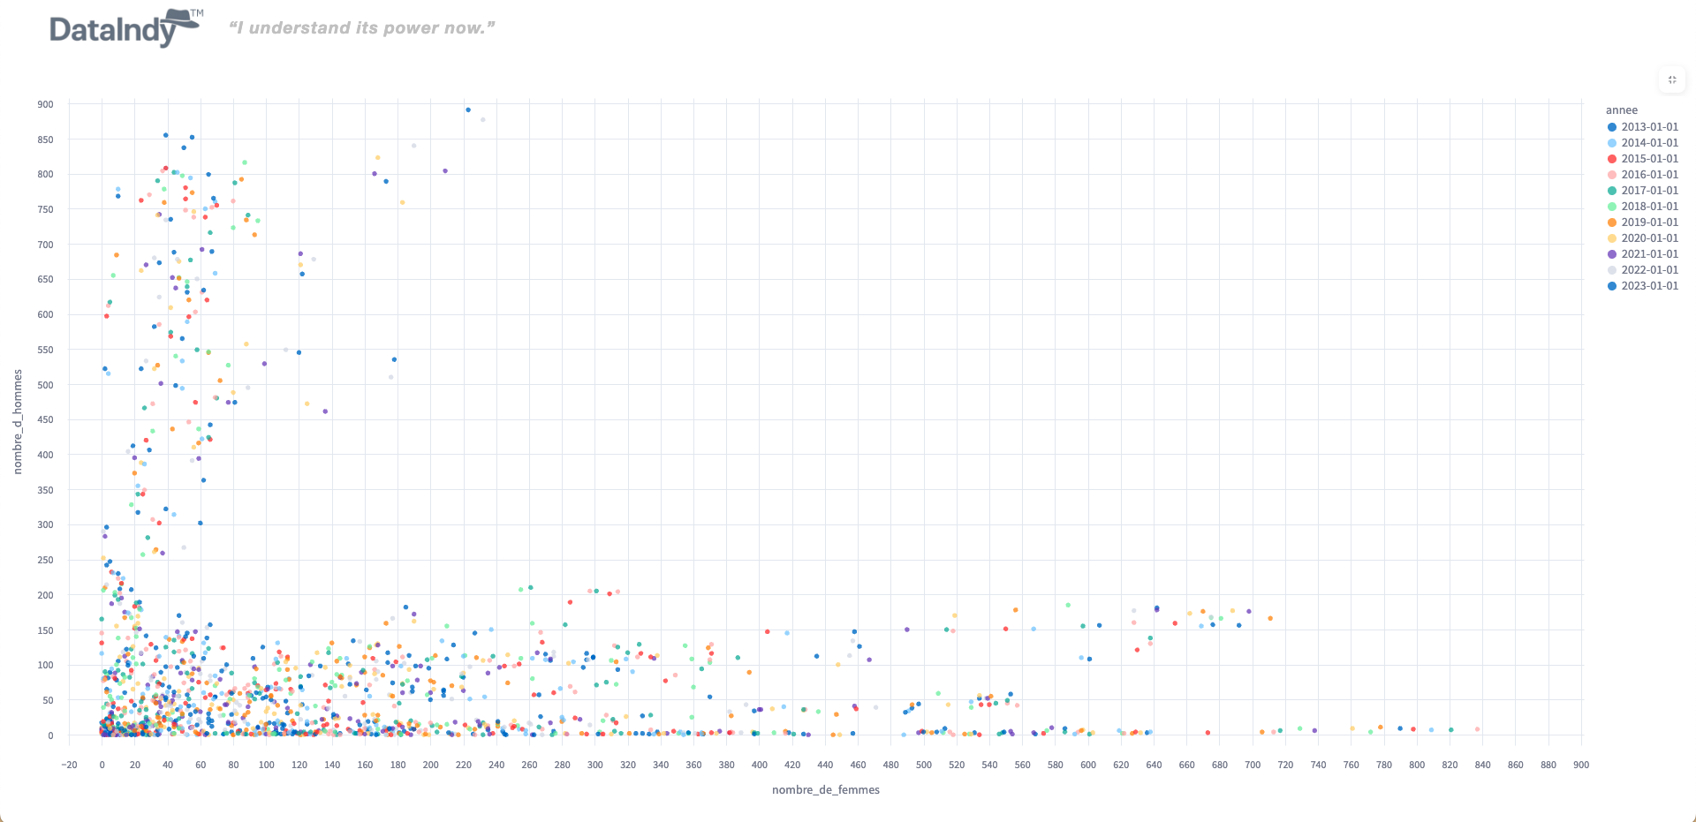1696x822 pixels.
Task: Click the 900 tick label on the x-axis
Action: click(1581, 765)
